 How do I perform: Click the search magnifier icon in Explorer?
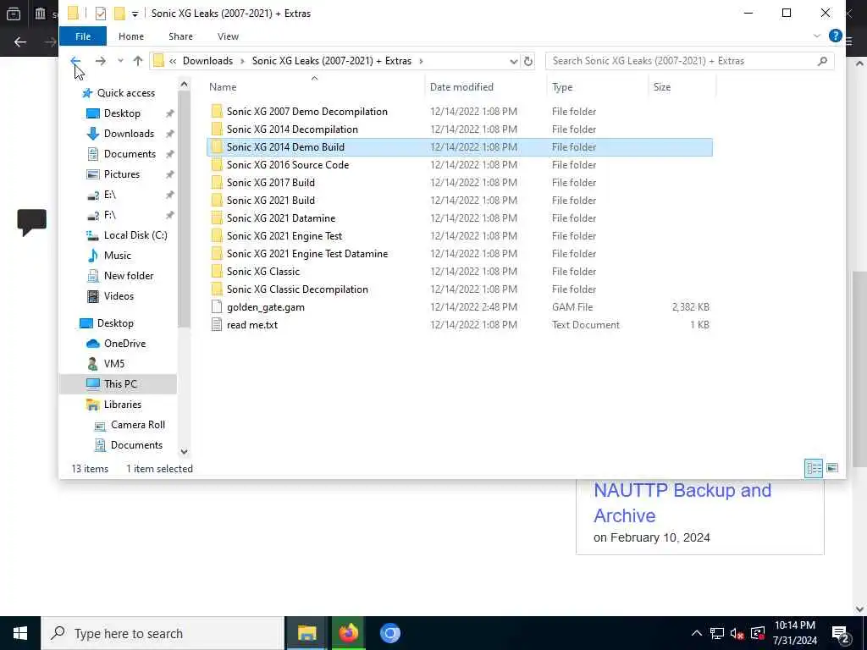[822, 61]
